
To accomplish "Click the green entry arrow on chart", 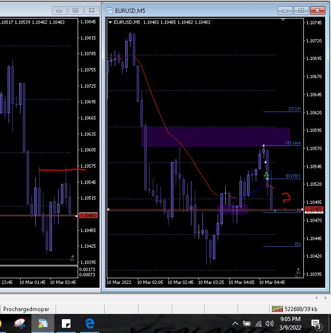I will [266, 175].
